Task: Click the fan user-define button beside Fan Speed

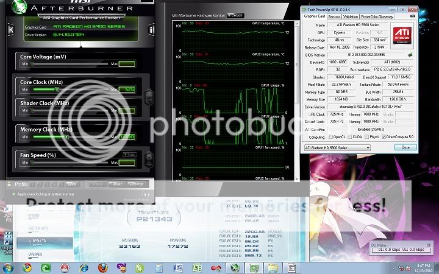Action: [149, 159]
